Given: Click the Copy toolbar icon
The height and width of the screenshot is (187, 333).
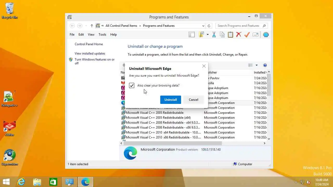Looking at the screenshot, I should tap(222, 35).
